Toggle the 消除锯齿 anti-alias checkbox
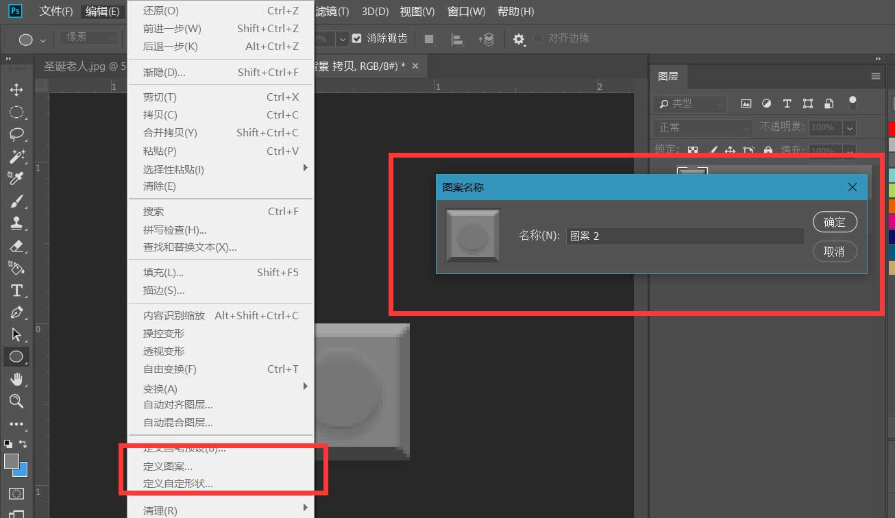The height and width of the screenshot is (518, 895). pos(356,38)
